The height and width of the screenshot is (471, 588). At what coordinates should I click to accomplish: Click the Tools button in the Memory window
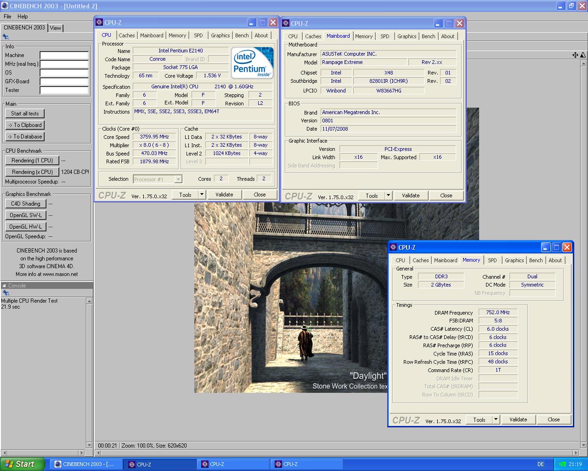pos(479,419)
